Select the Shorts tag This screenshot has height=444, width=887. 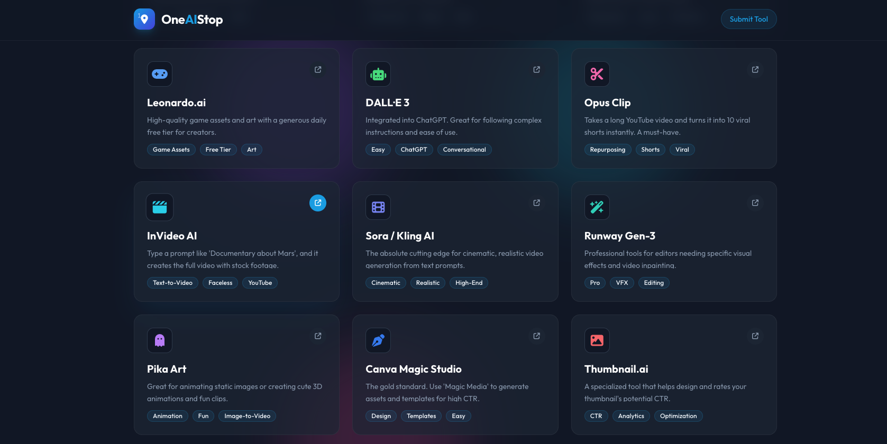click(651, 150)
